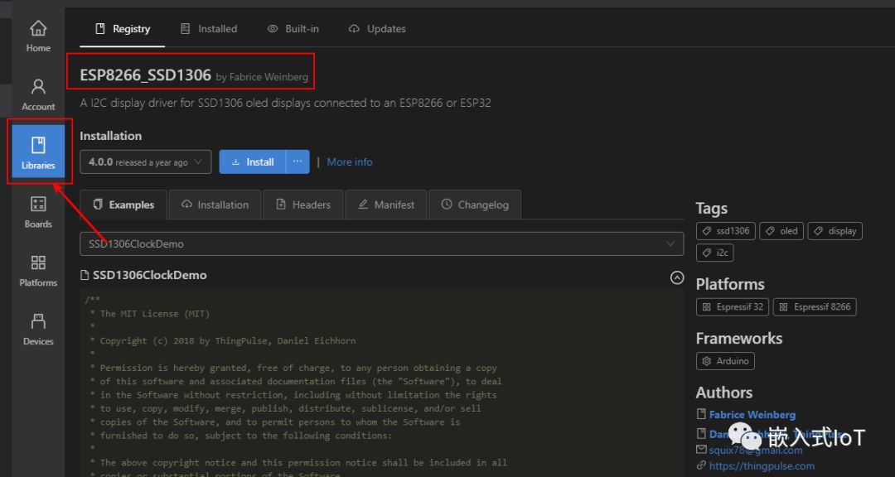Expand the SSD1306ClockDemo example selector
This screenshot has height=477, width=895.
pyautogui.click(x=381, y=244)
